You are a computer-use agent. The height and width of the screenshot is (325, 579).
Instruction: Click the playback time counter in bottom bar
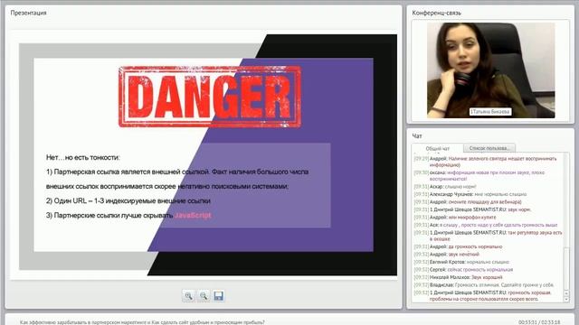click(539, 322)
